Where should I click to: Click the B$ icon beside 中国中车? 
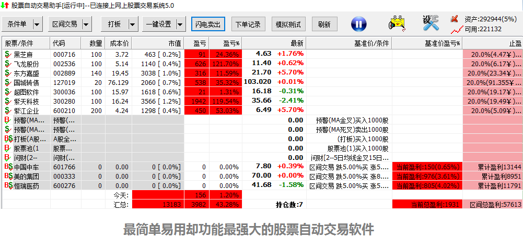click(x=9, y=167)
